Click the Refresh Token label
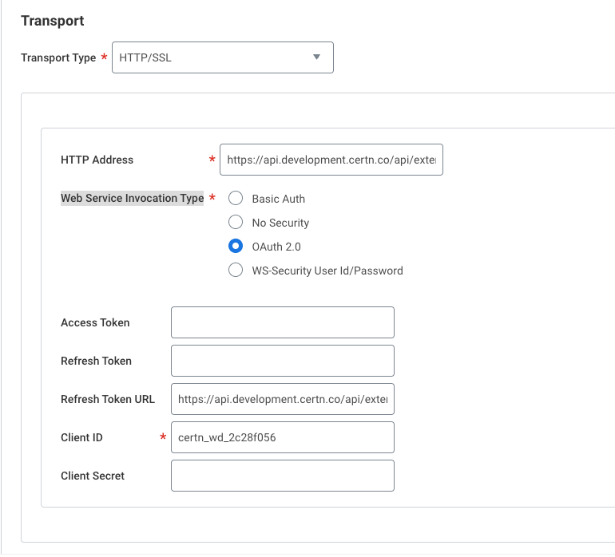615x557 pixels. click(x=96, y=361)
